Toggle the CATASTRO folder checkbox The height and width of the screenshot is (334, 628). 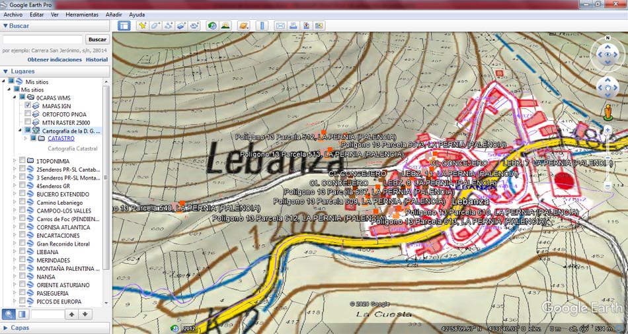pos(33,139)
